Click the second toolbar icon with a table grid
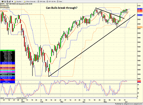 [5, 2]
